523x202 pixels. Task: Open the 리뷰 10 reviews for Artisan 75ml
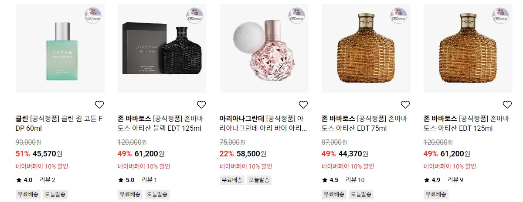coord(355,180)
